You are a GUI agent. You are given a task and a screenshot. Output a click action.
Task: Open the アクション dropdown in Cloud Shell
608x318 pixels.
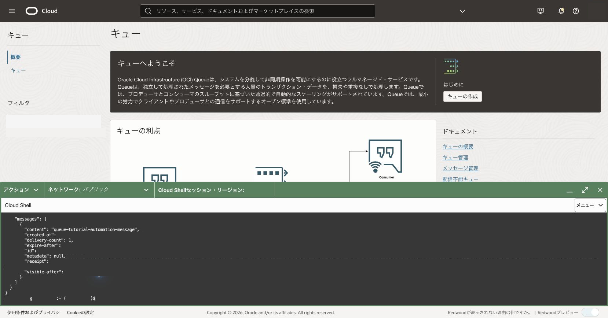21,190
